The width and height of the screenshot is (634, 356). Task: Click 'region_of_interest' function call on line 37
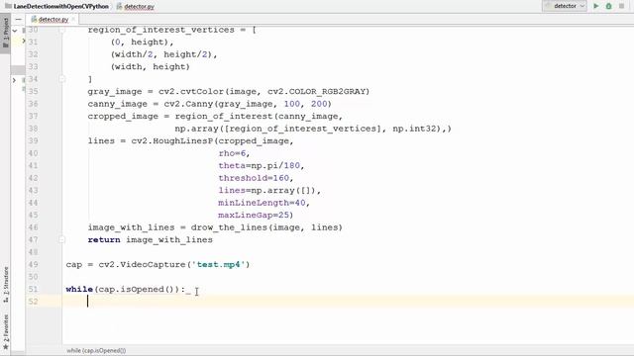click(x=224, y=117)
